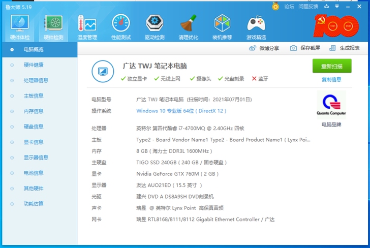Click the 装机推荐 cube icon
370x248 pixels.
[x=222, y=23]
